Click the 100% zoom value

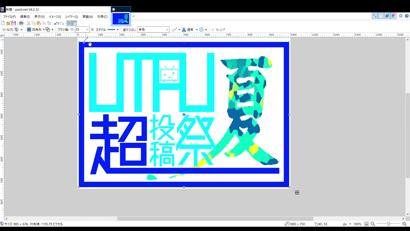(357, 224)
